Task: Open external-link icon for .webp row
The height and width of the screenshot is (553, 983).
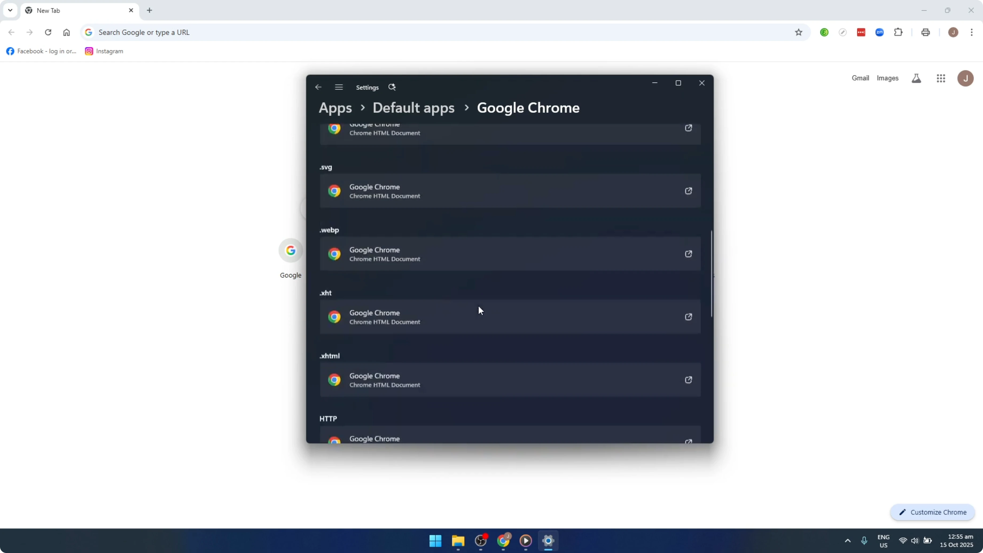Action: [688, 254]
